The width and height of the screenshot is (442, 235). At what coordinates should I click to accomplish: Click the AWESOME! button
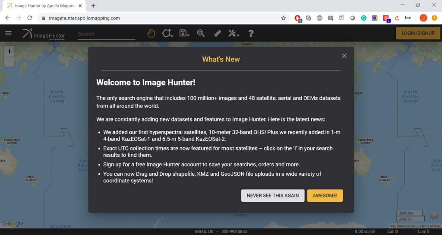(325, 196)
